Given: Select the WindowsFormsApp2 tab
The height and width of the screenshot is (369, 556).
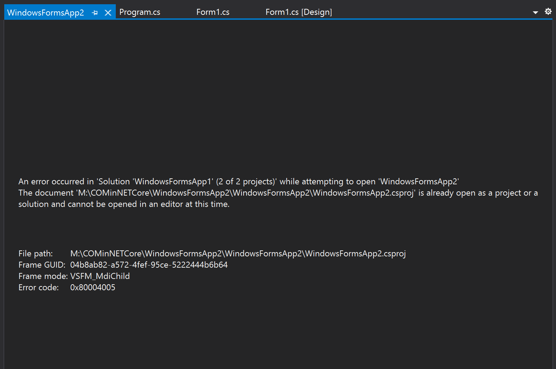Looking at the screenshot, I should pos(46,13).
